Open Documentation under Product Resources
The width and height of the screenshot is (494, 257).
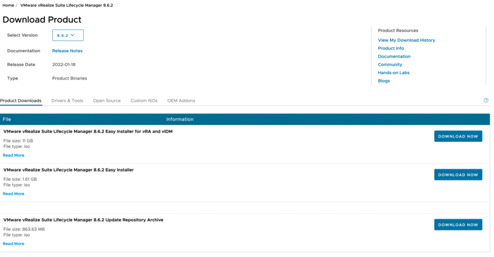394,56
